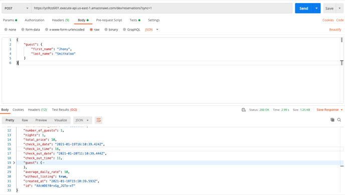
Task: Open the Test Results (0/2) tab
Action: 65,109
